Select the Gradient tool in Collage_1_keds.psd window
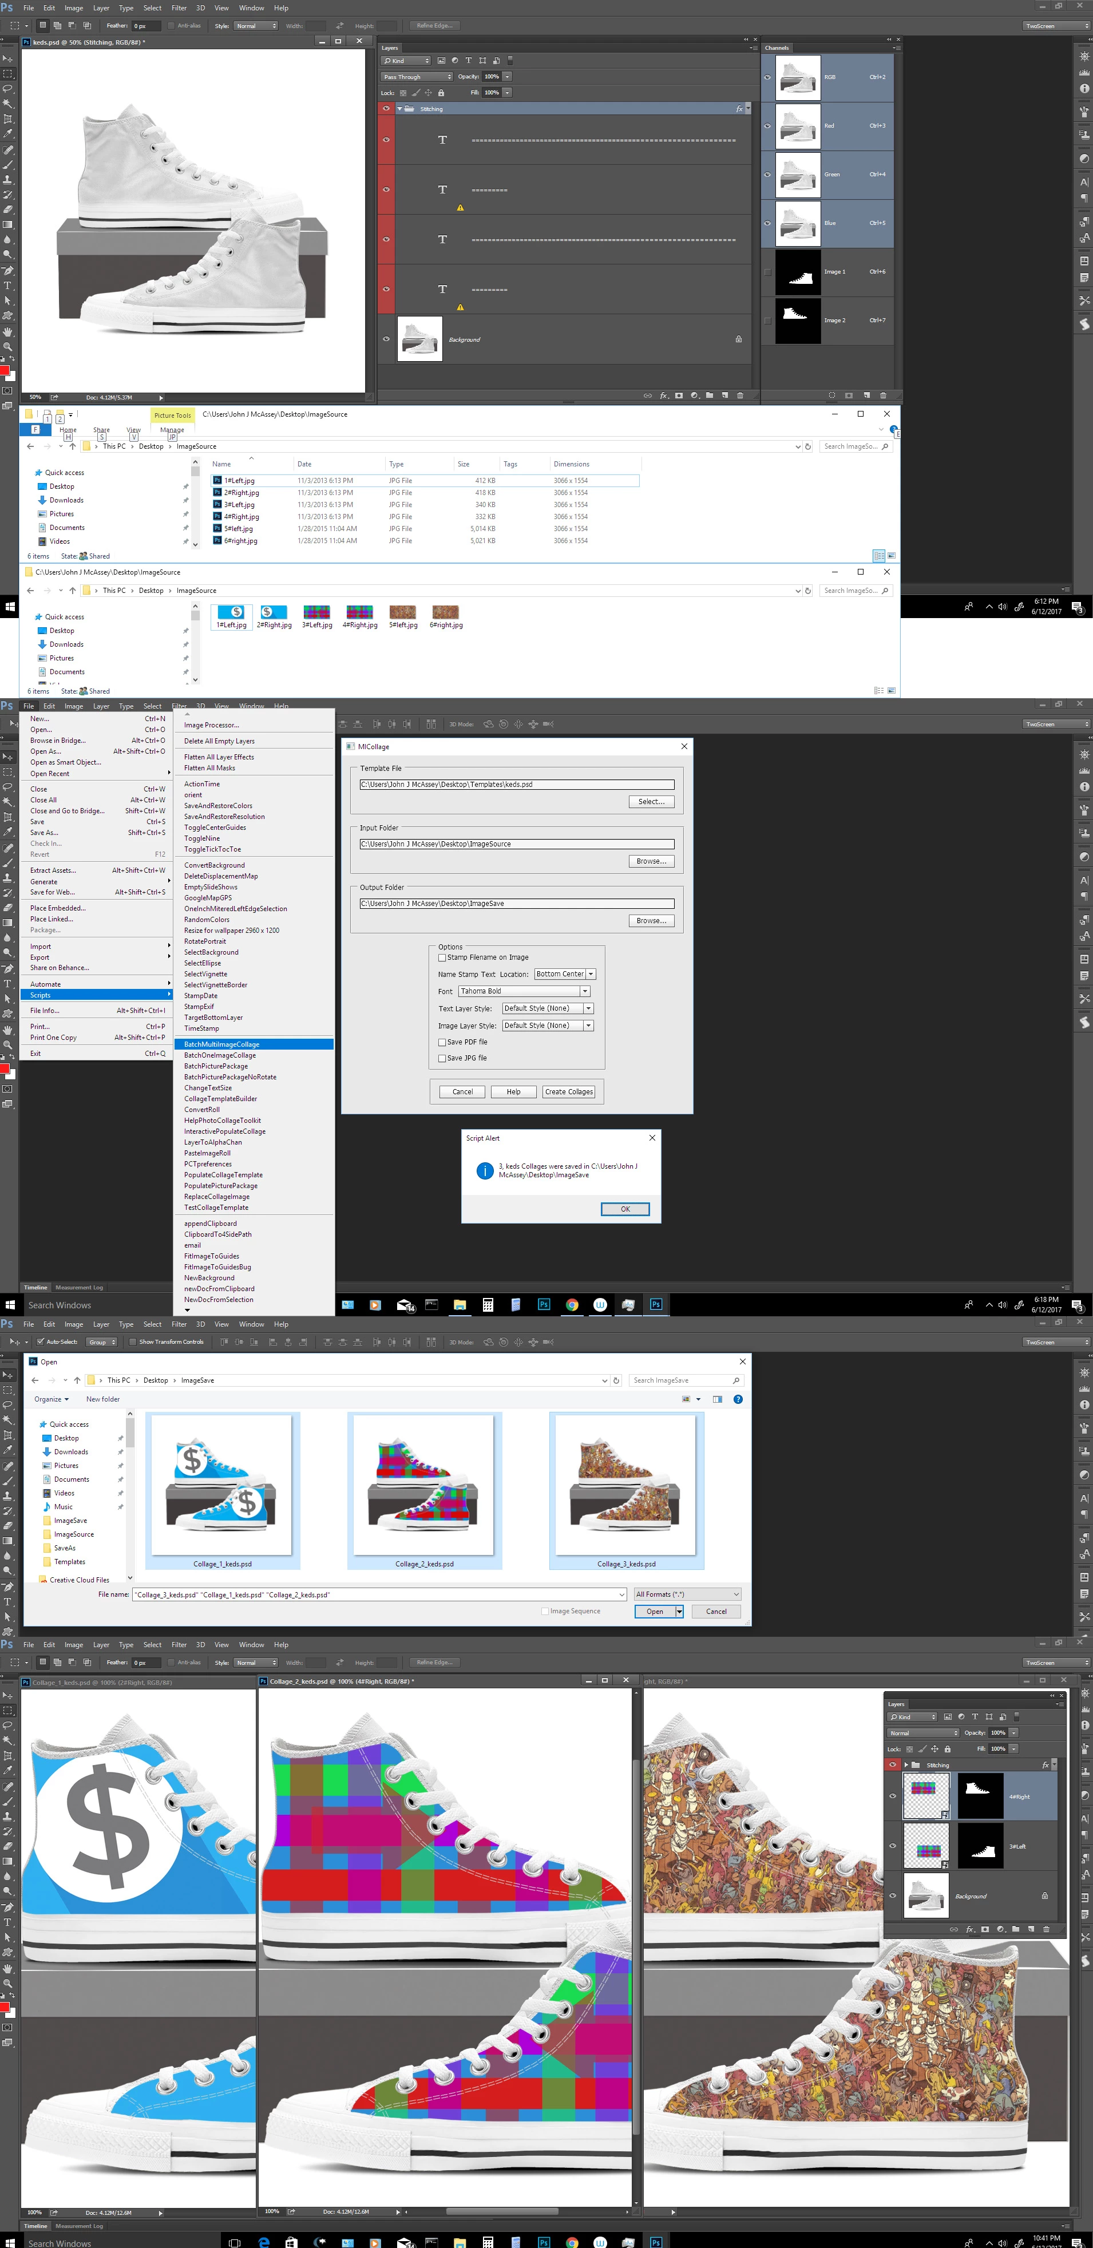 pyautogui.click(x=8, y=1861)
